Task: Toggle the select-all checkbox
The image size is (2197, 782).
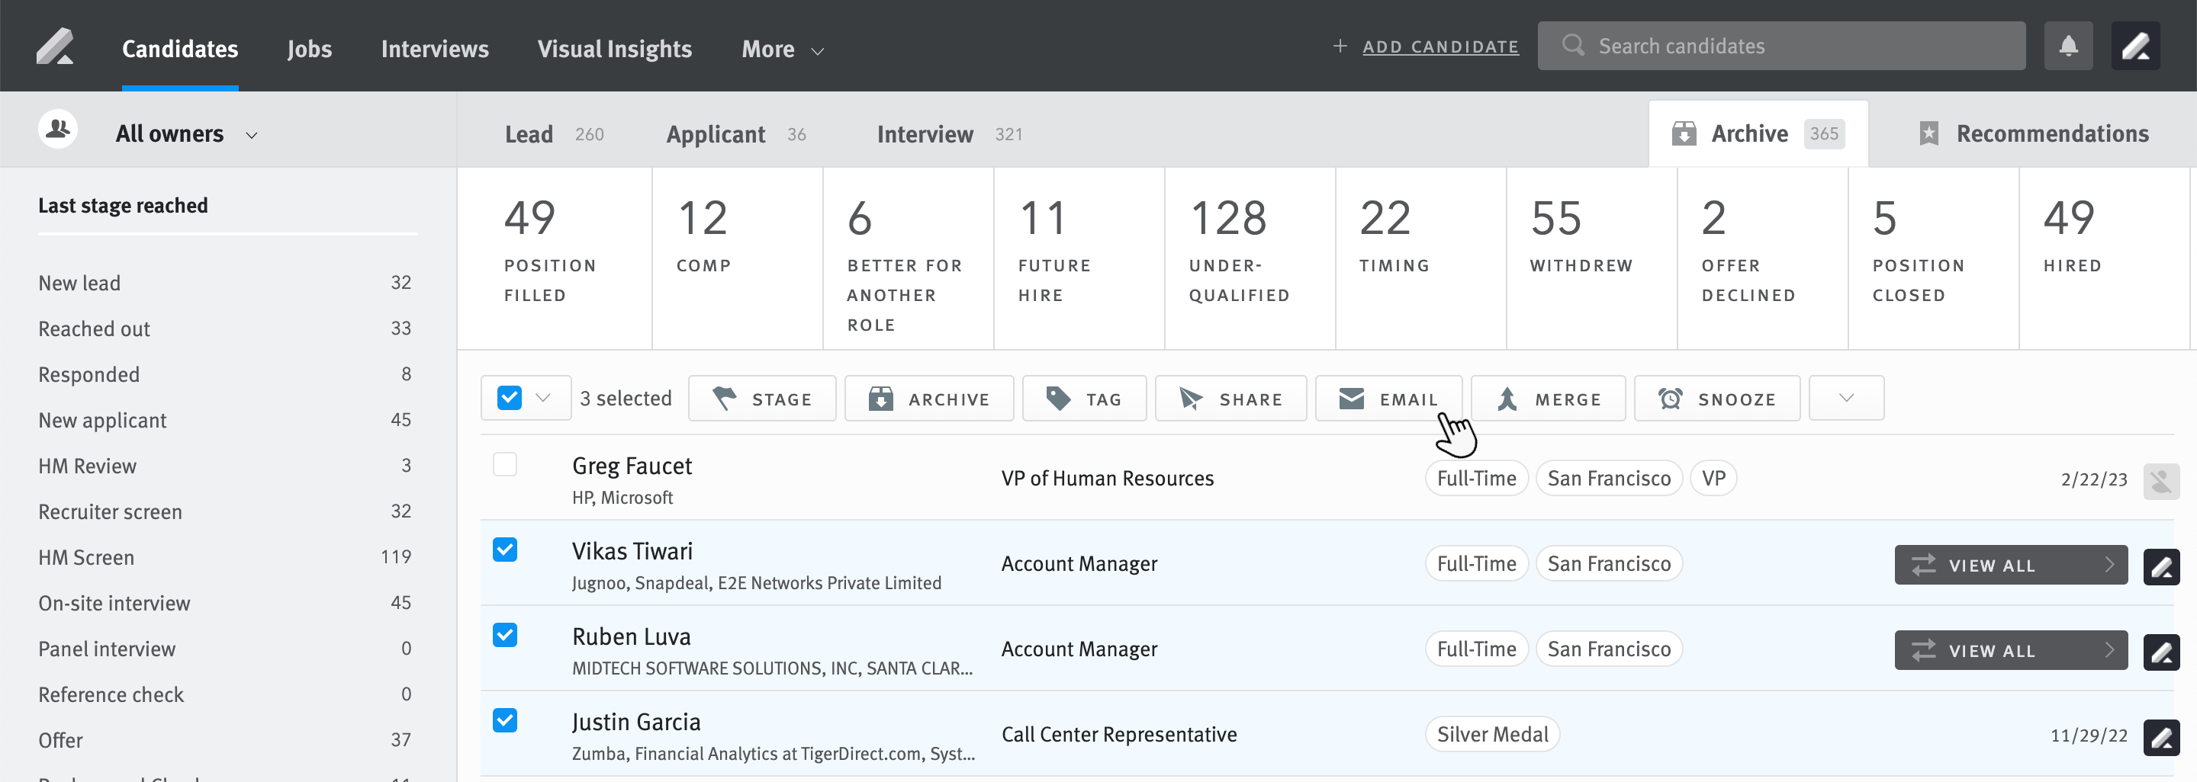Action: click(509, 398)
